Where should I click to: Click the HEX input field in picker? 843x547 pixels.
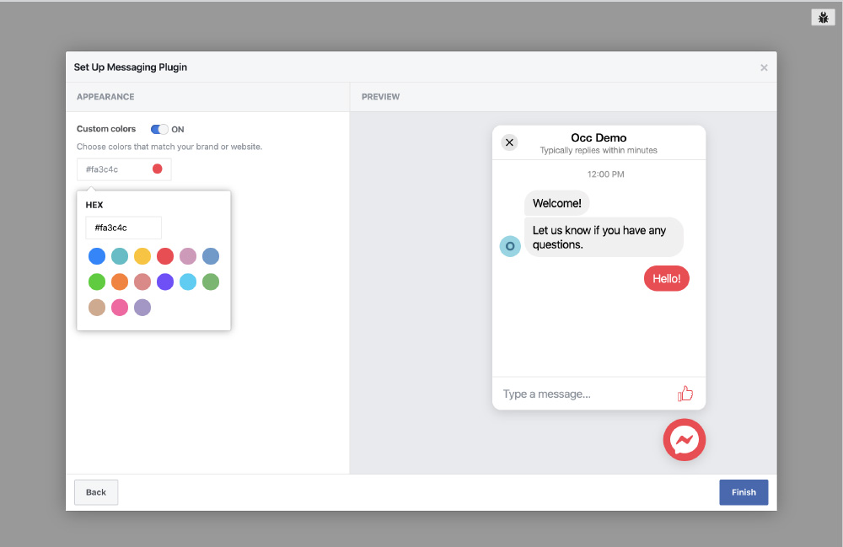(x=123, y=228)
